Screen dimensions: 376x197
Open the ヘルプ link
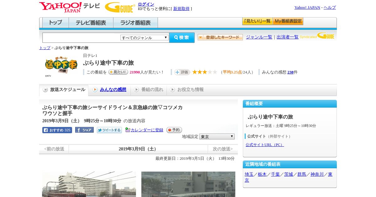pyautogui.click(x=330, y=8)
